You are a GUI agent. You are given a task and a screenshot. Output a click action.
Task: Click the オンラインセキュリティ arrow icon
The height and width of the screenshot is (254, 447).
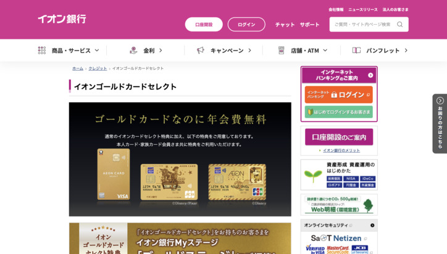click(372, 225)
